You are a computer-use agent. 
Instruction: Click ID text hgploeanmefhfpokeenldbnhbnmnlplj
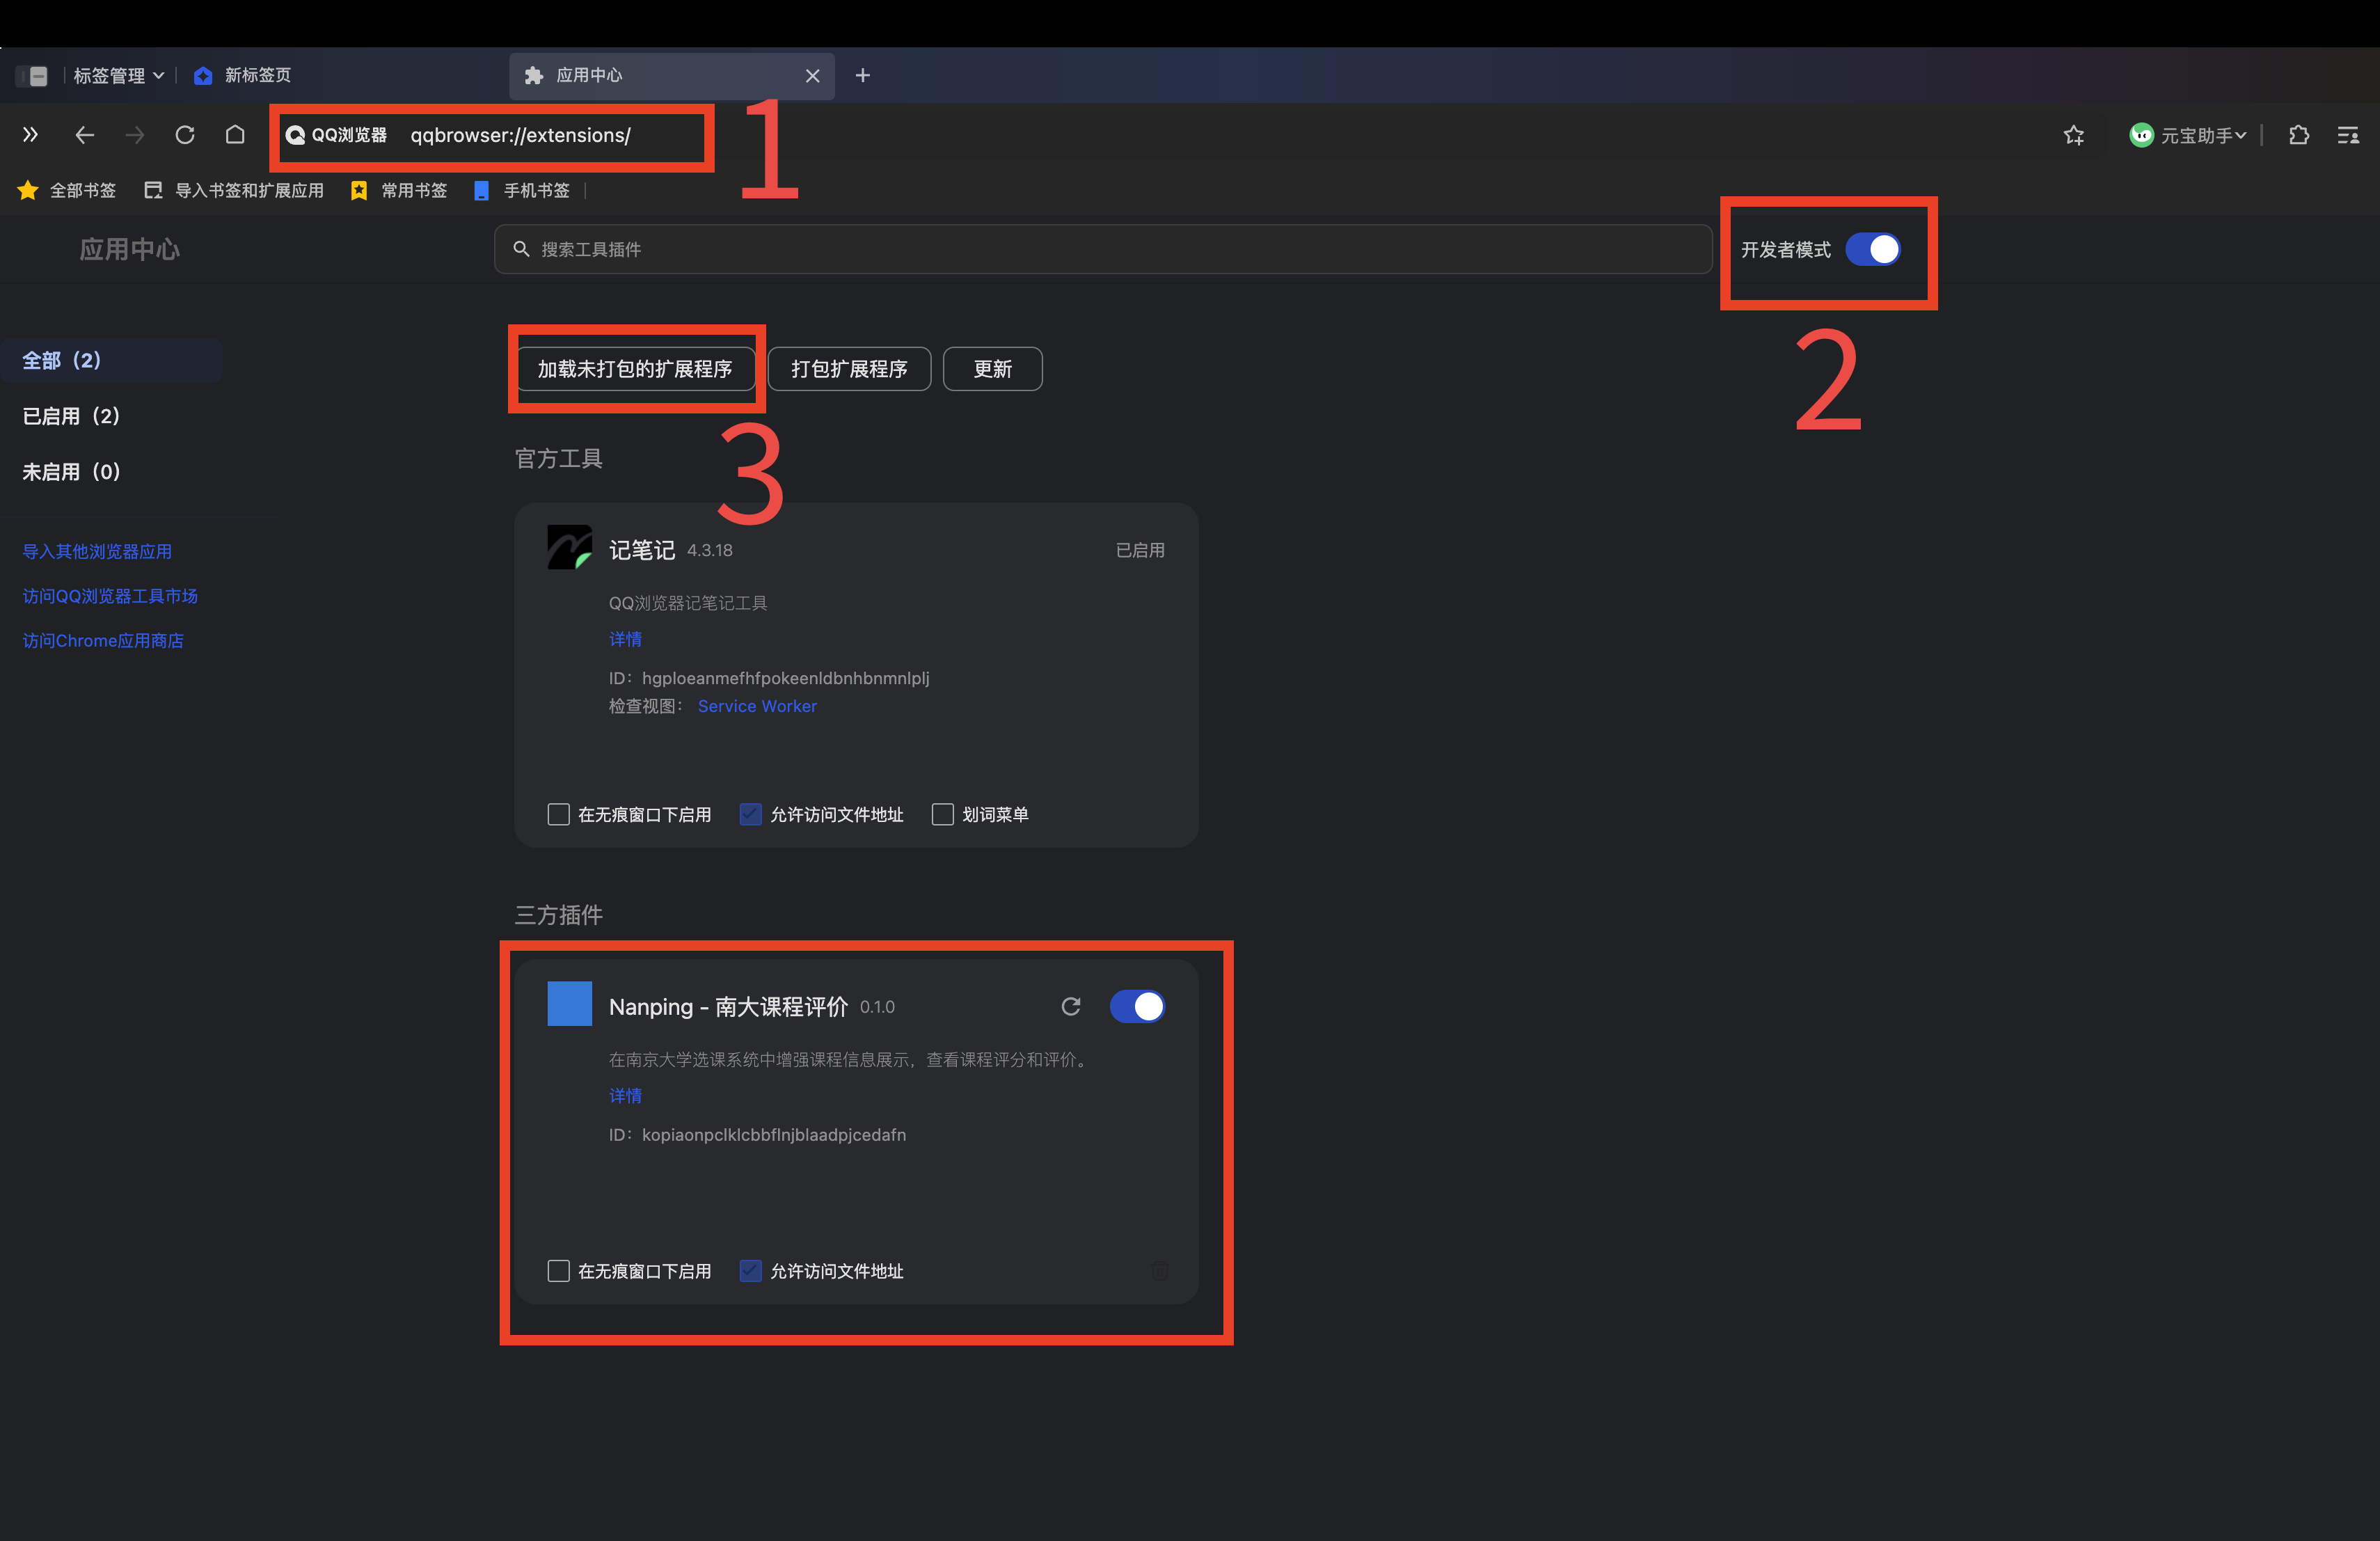[785, 678]
